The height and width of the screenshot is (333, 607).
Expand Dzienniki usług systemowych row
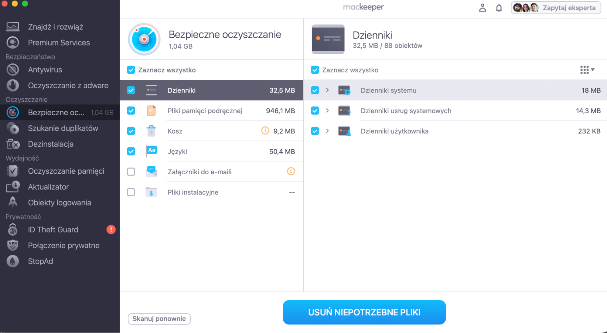[327, 110]
